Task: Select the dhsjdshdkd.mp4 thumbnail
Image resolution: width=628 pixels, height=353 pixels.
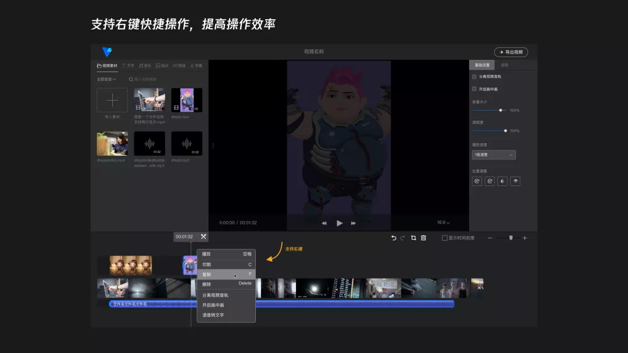Action: tap(112, 144)
